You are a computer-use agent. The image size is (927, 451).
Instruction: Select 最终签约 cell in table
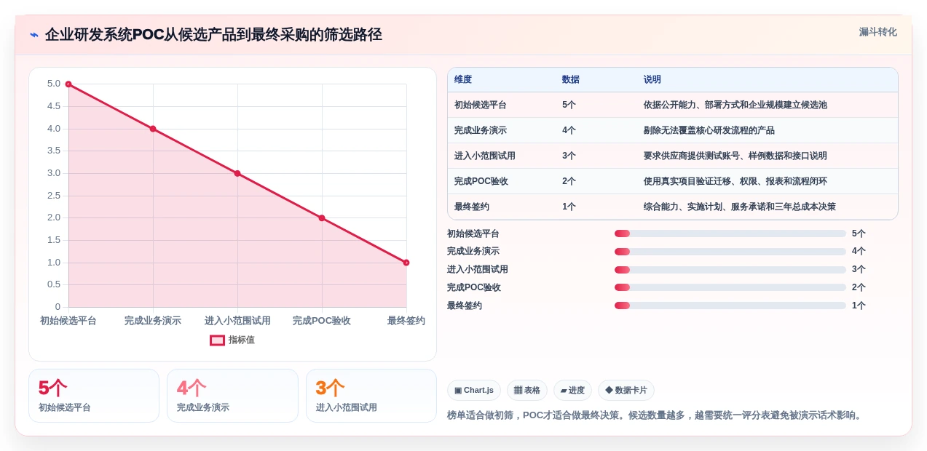(472, 207)
